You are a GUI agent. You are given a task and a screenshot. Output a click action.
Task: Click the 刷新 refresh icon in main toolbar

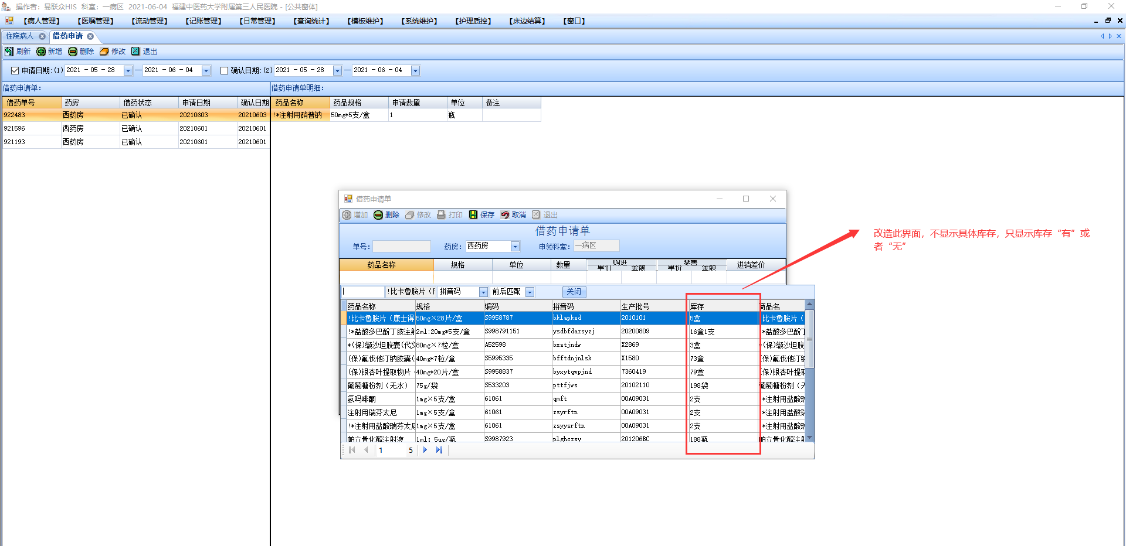click(9, 52)
